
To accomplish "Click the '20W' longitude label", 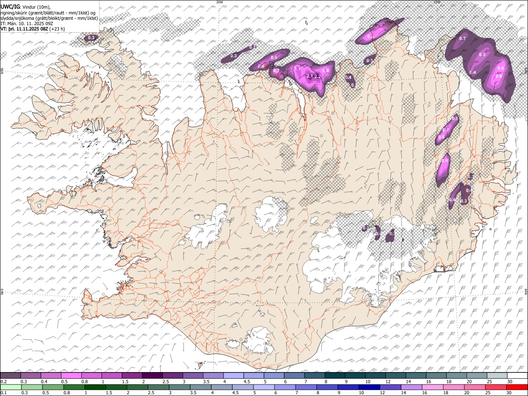I will point(219,2).
